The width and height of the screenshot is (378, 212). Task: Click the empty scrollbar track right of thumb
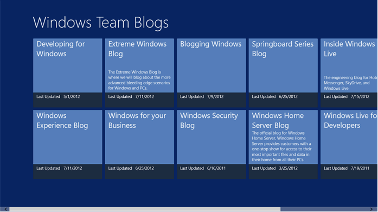[324, 209]
